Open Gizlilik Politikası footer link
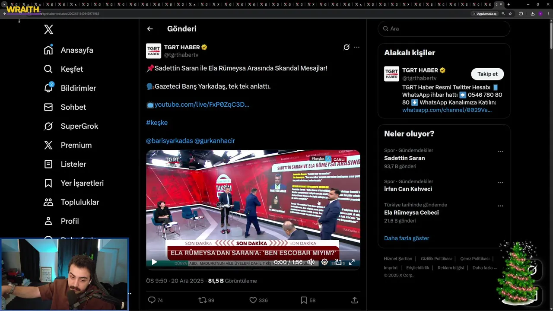 tap(436, 259)
